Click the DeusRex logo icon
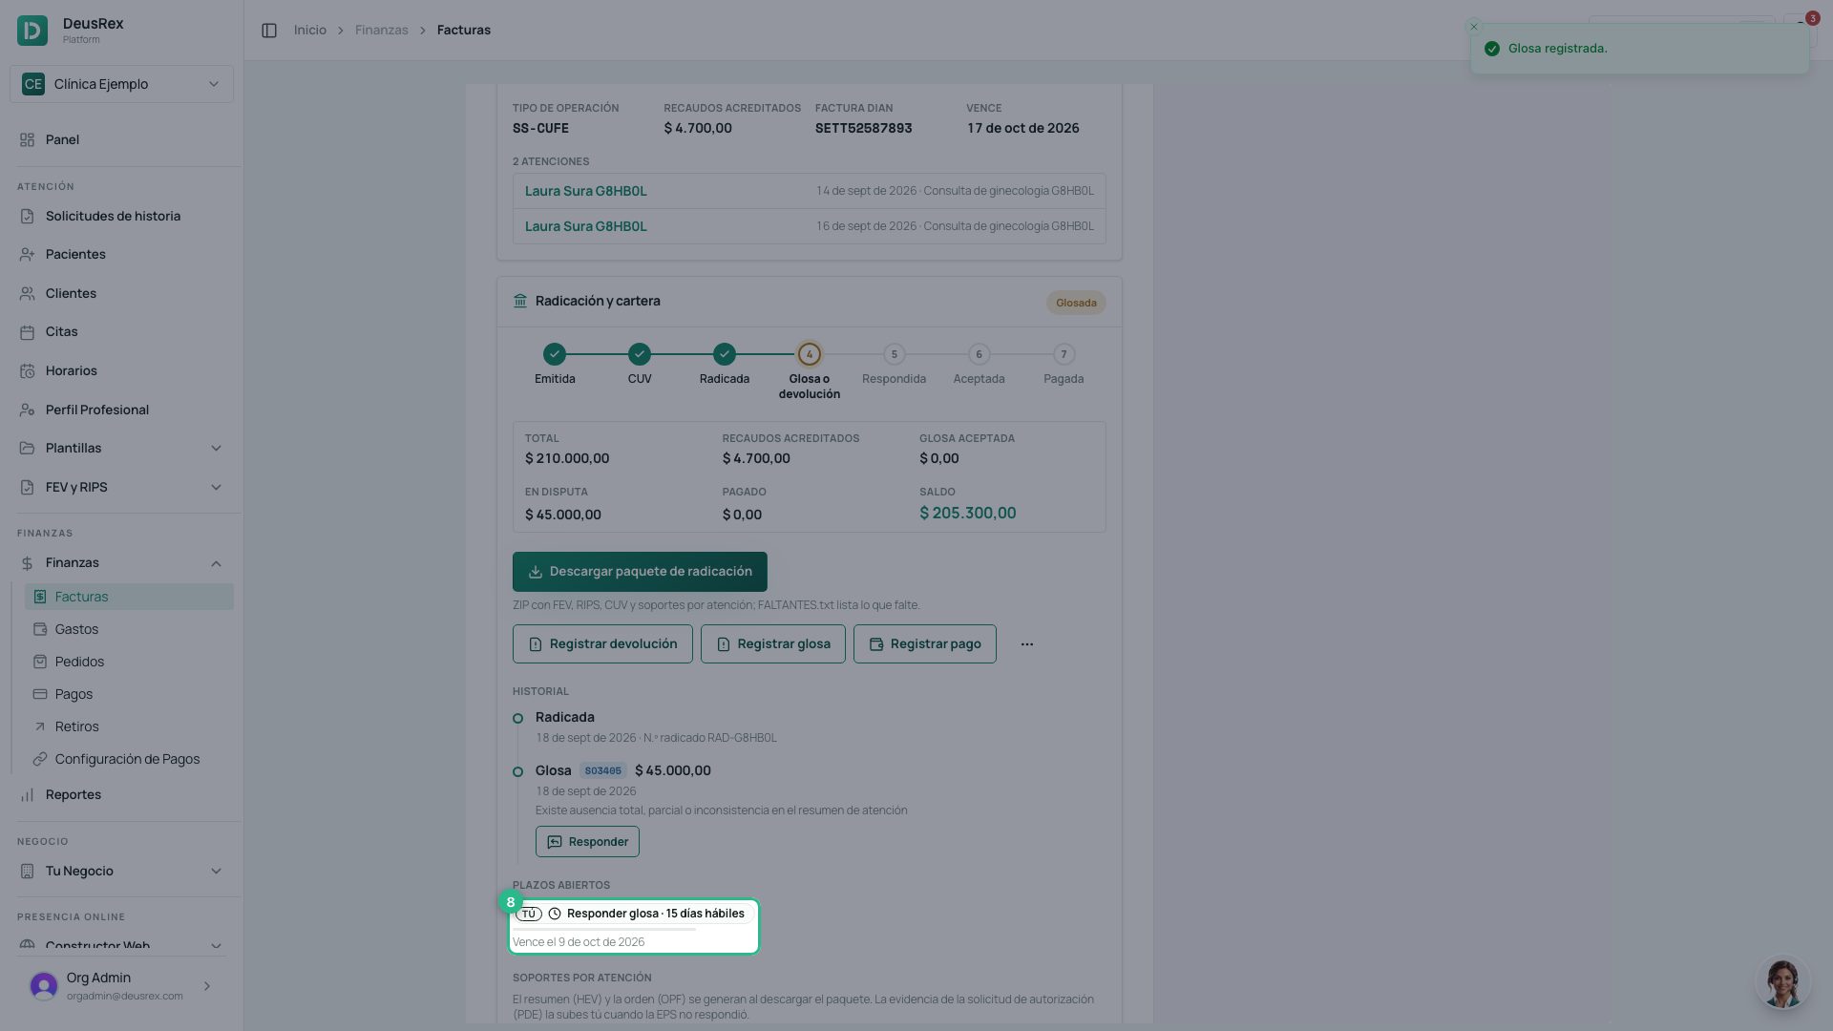 point(32,31)
